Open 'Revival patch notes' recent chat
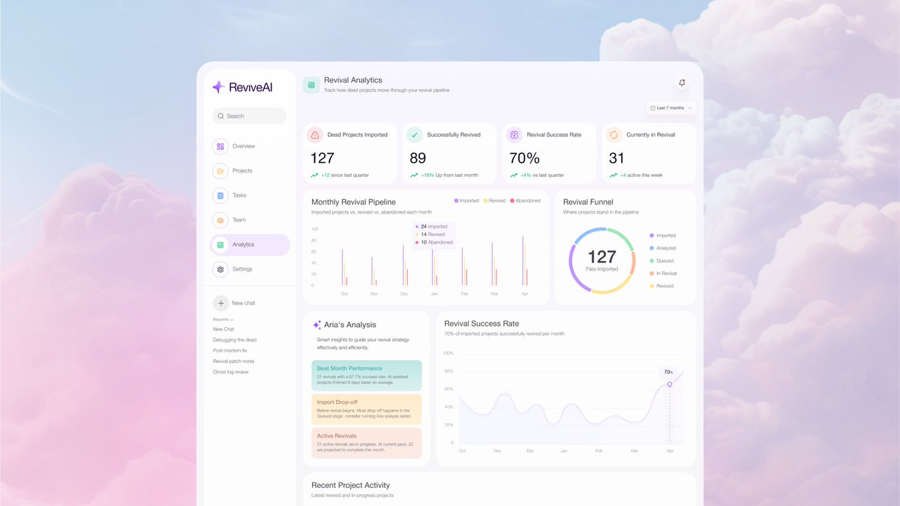 point(233,361)
